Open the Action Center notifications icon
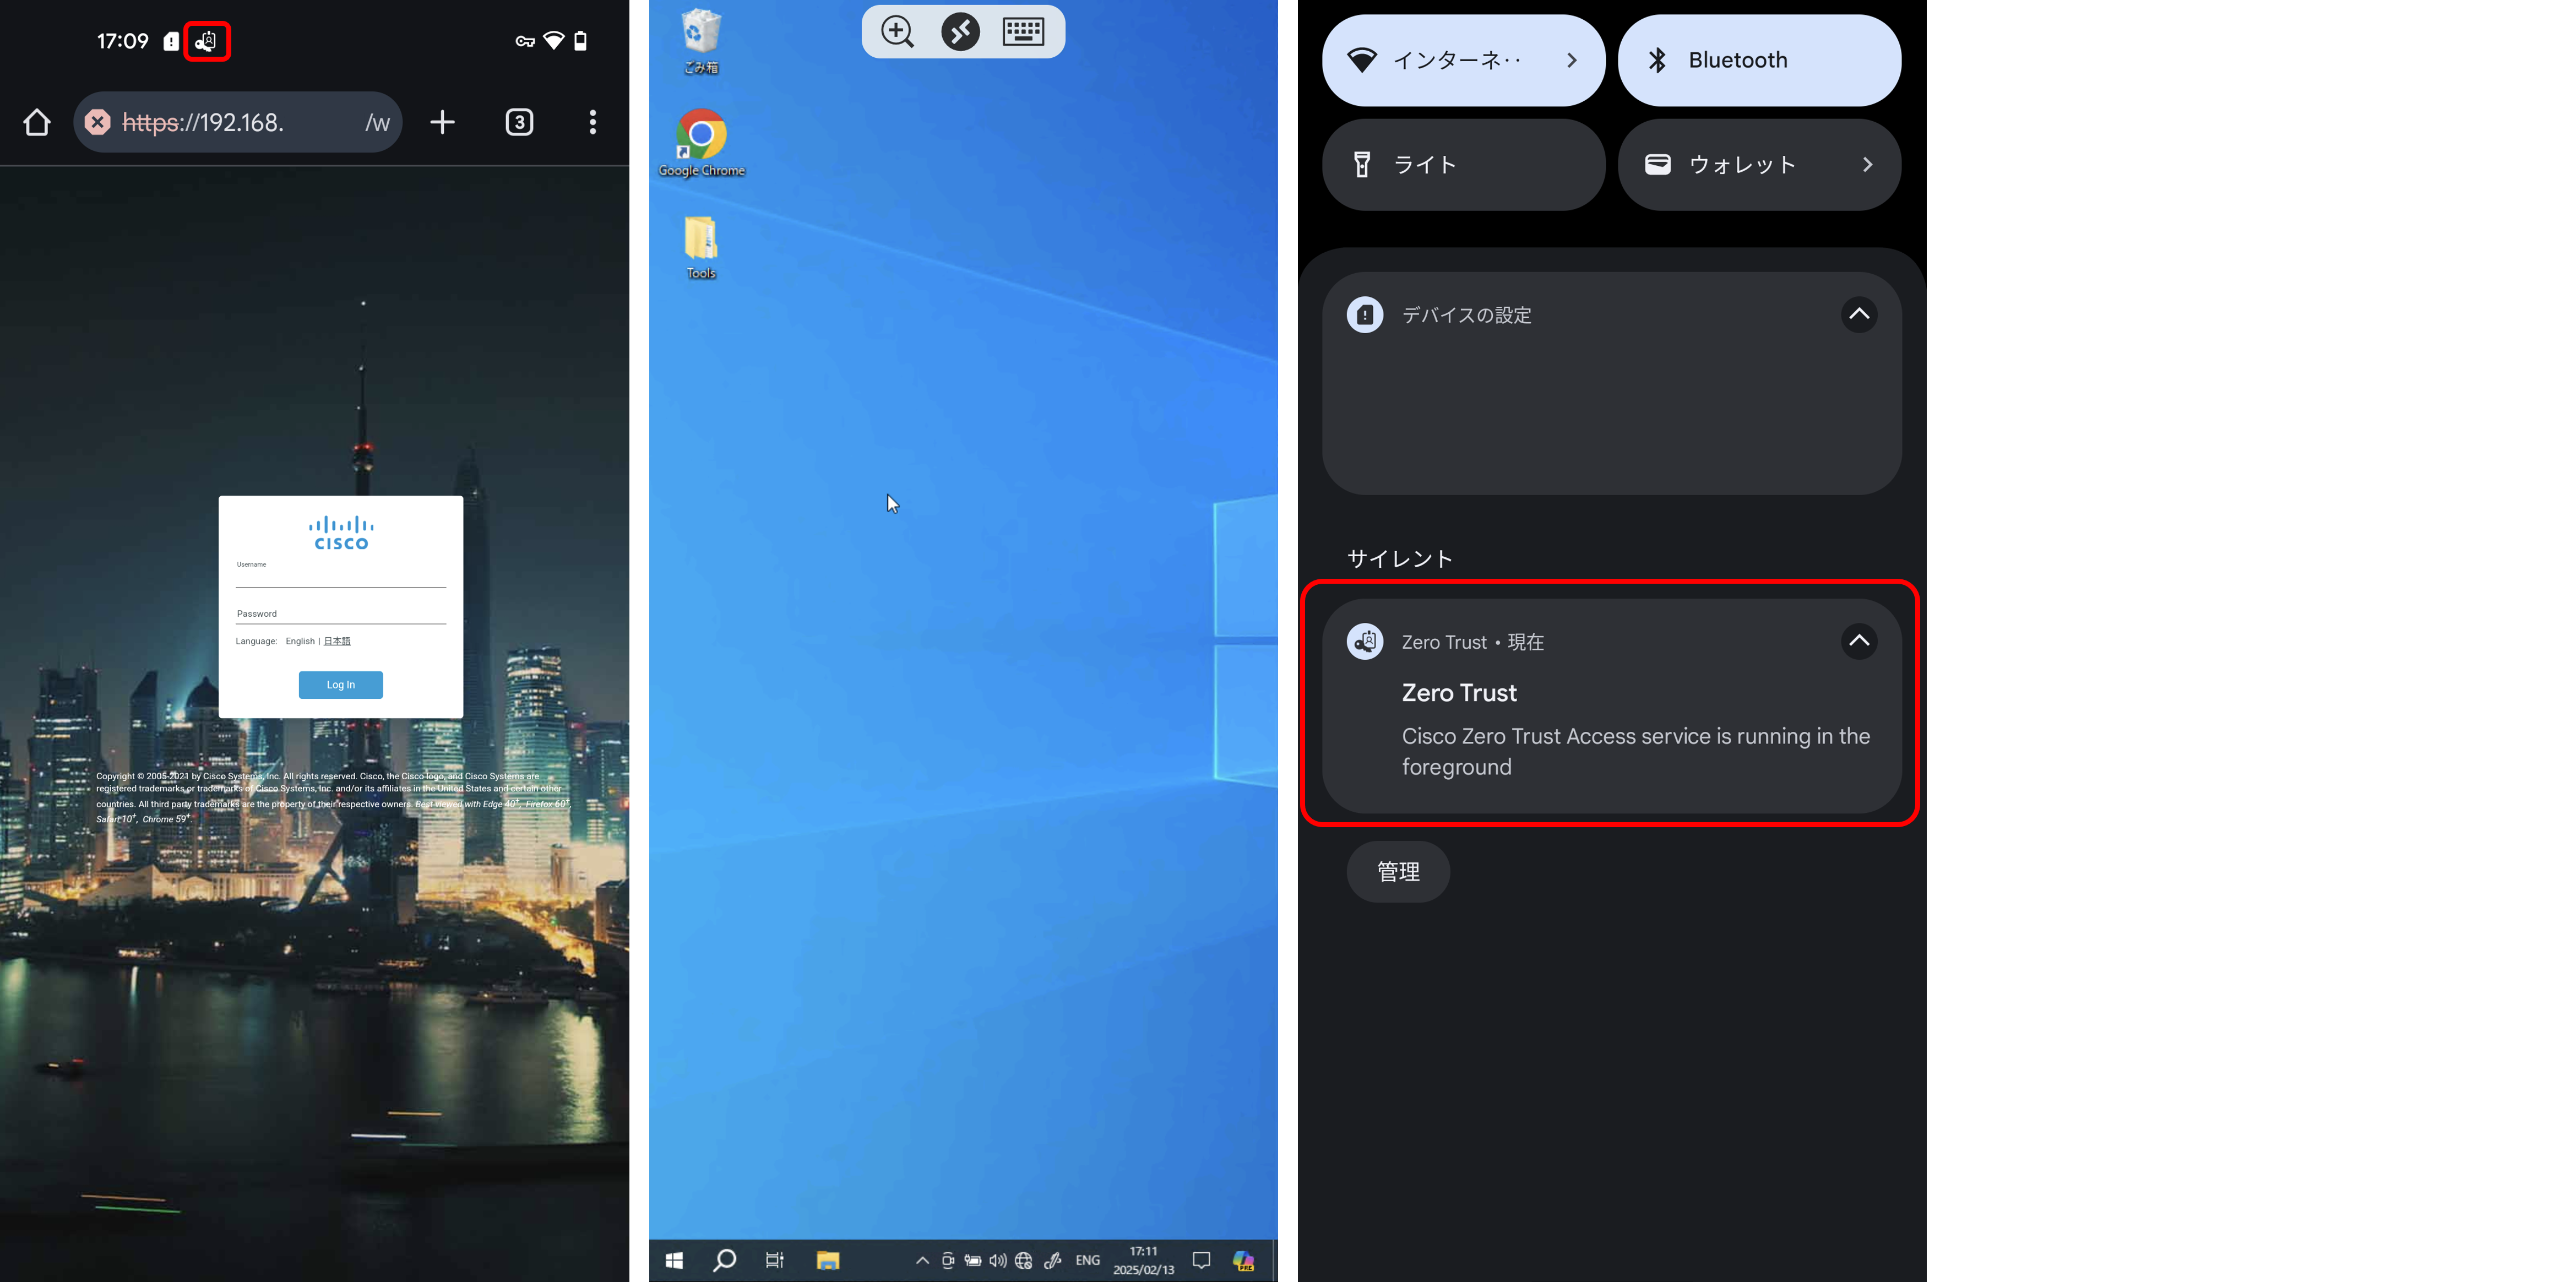Screen dimensions: 2576x1282 pyautogui.click(x=1202, y=1260)
